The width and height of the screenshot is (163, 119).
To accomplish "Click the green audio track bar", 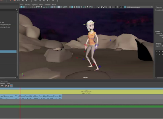I will coord(81,107).
